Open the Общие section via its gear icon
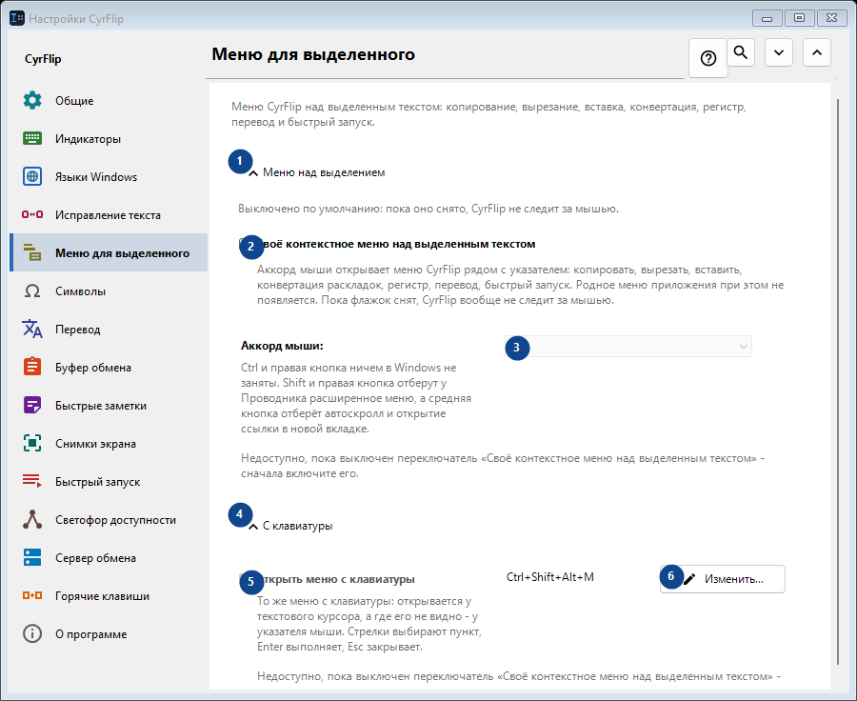Viewport: 857px width, 701px height. 32,101
